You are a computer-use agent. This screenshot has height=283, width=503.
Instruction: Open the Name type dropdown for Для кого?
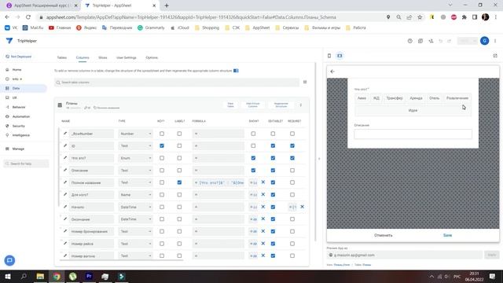pos(135,195)
